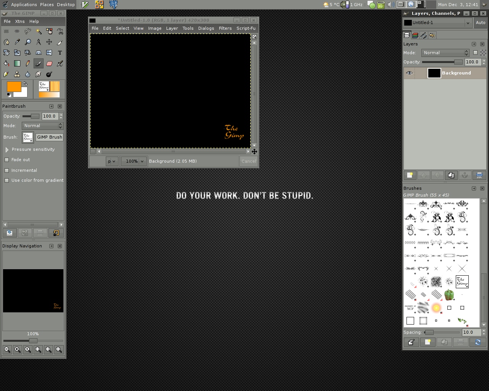The width and height of the screenshot is (489, 391).
Task: Enable Use color from gradient checkbox
Action: coord(6,180)
